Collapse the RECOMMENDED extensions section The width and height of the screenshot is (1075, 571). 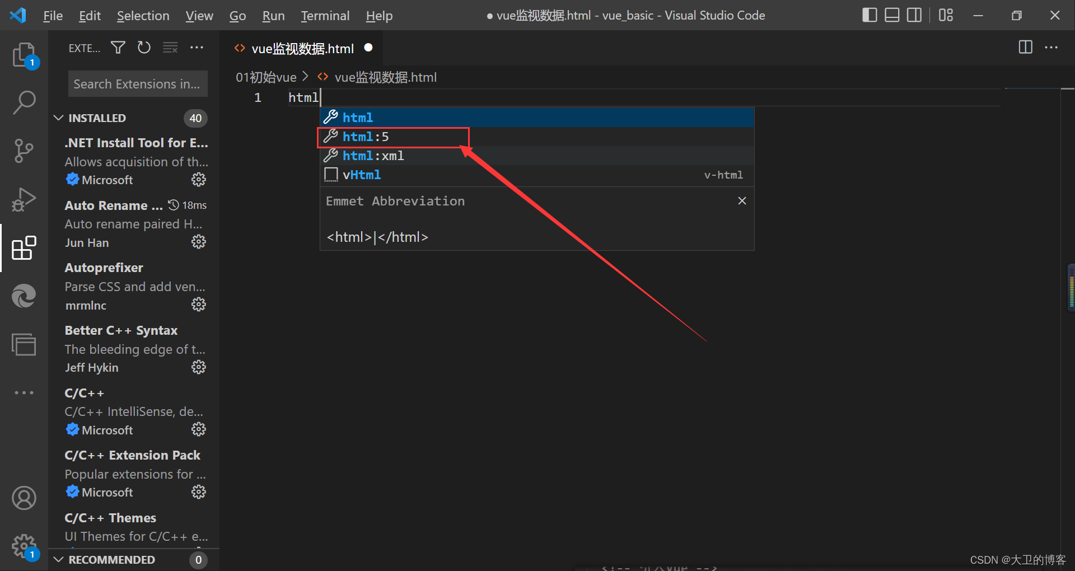tap(58, 560)
